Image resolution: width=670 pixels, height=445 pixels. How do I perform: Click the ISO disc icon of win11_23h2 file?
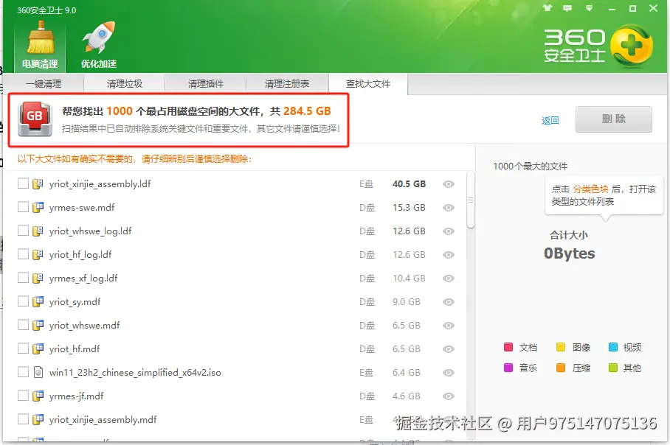tap(38, 373)
